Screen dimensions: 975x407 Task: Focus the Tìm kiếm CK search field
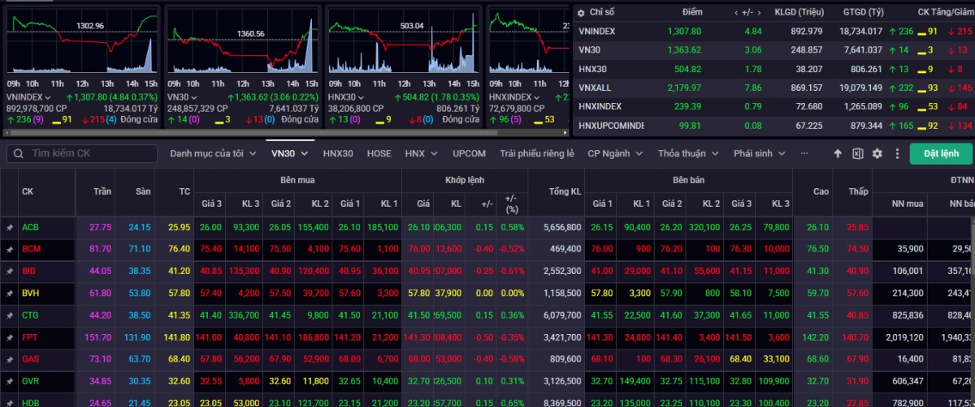click(x=85, y=153)
